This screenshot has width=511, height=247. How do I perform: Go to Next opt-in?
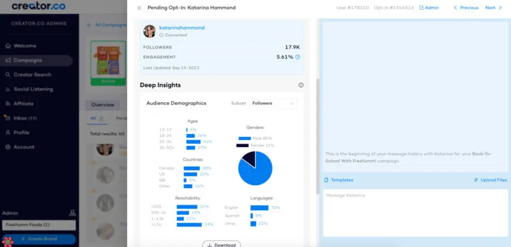pos(493,8)
